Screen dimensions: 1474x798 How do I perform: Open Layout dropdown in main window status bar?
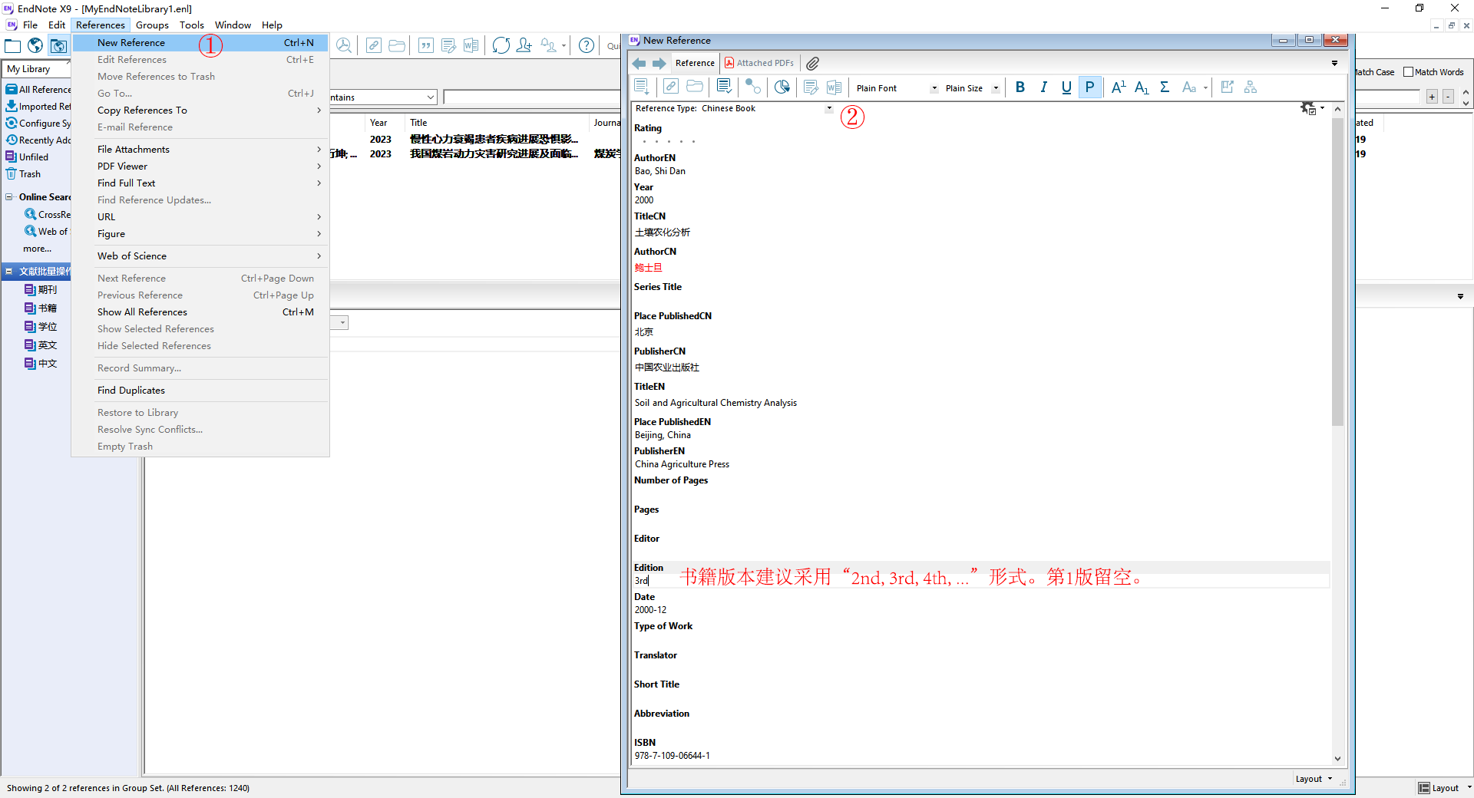pyautogui.click(x=1445, y=788)
